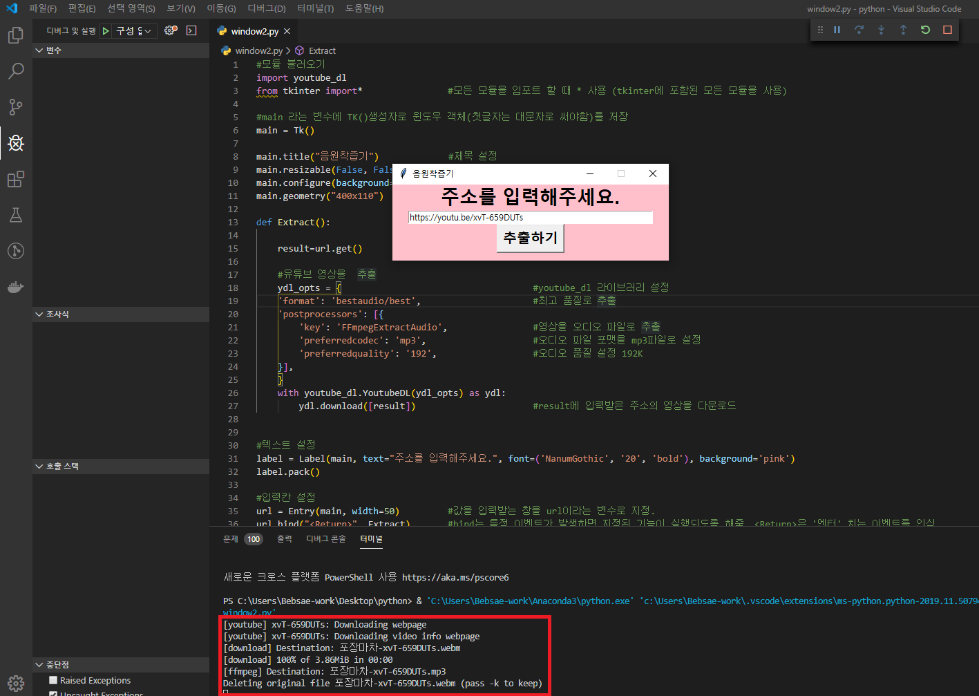Click the 추출하기 button
The image size is (979, 696).
pos(531,238)
